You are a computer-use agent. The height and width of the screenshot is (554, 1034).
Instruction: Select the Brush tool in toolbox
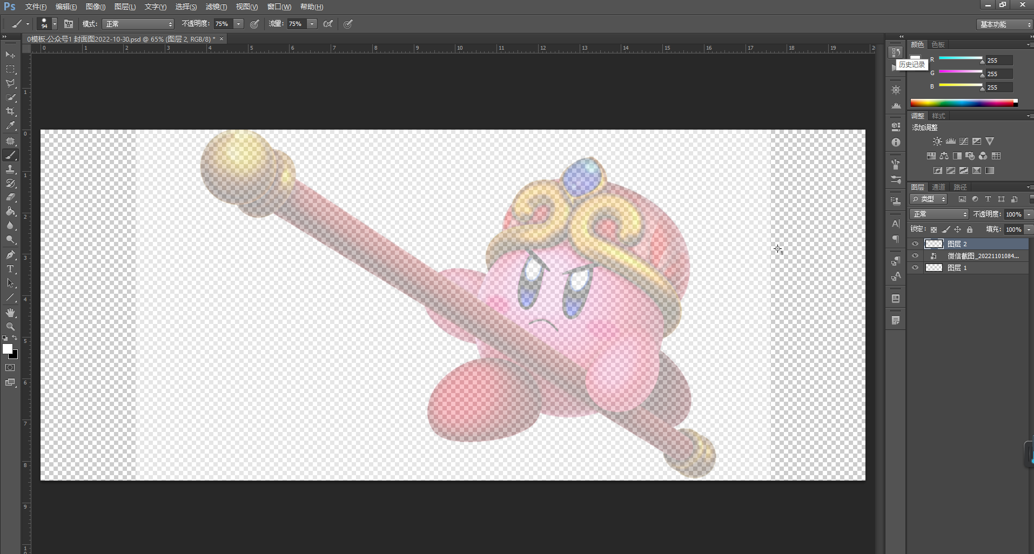(x=10, y=155)
